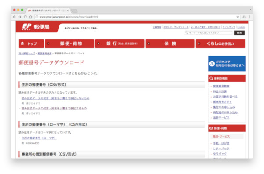Click the browser forward arrow
Viewport: 264px width, 174px height.
[20, 17]
